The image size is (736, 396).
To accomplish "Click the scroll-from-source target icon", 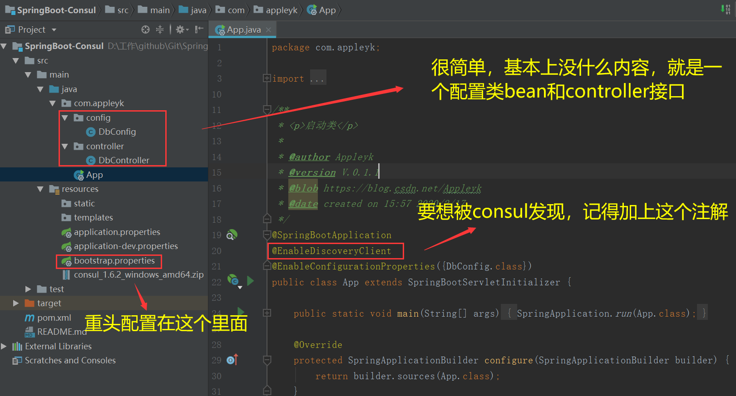I will [145, 29].
